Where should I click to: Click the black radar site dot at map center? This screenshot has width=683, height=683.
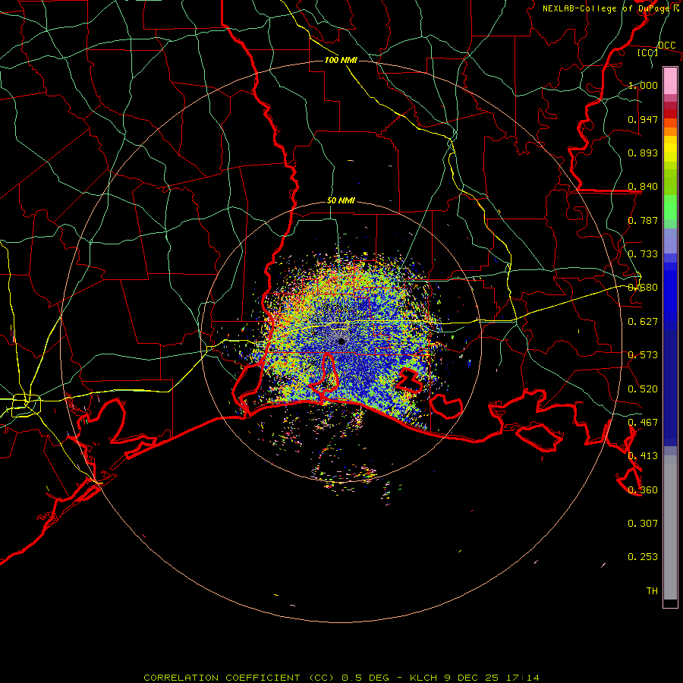coord(341,341)
